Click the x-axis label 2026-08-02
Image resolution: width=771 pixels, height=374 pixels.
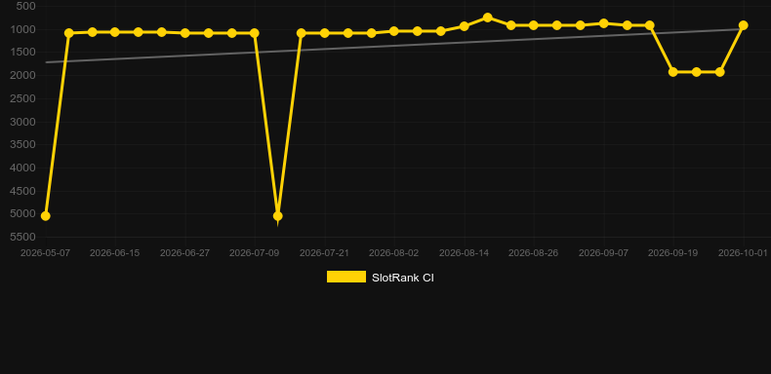pyautogui.click(x=394, y=253)
